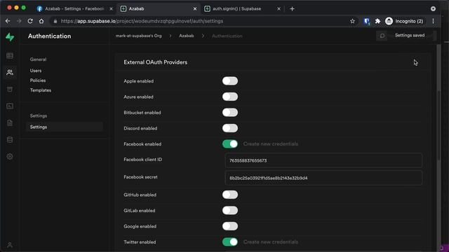Enable the Apple provider toggle
This screenshot has width=449, height=252.
coord(230,81)
